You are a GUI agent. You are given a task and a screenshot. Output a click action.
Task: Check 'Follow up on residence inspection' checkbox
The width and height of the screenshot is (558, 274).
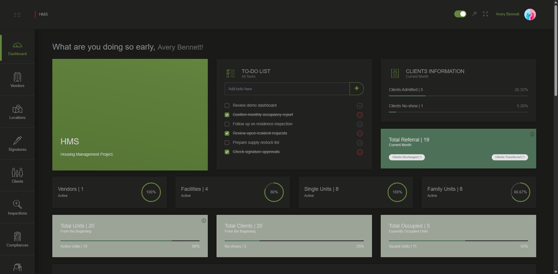pyautogui.click(x=227, y=124)
